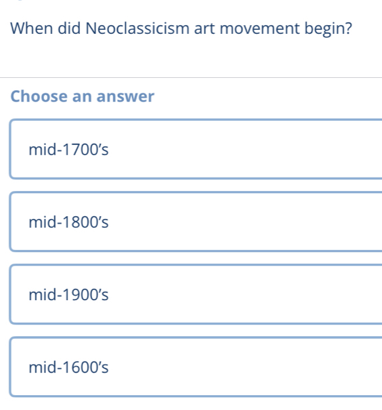Click the Neoclassicism question text

[x=181, y=28]
